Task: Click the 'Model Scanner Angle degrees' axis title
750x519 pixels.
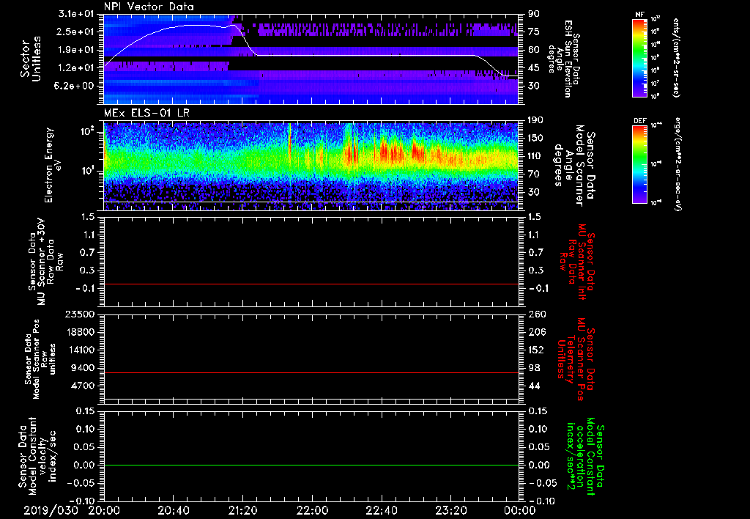Action: click(x=574, y=166)
